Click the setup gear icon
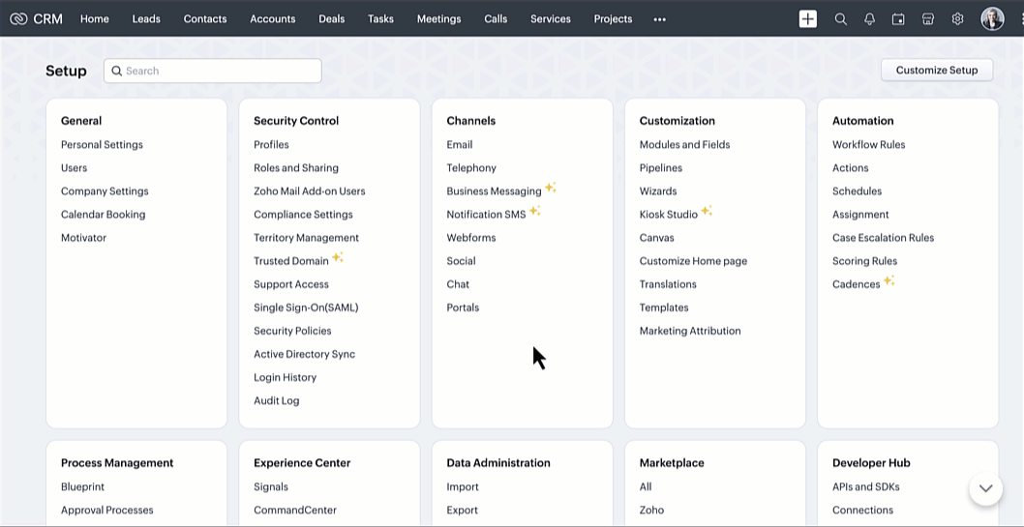Viewport: 1024px width, 527px height. [x=957, y=18]
